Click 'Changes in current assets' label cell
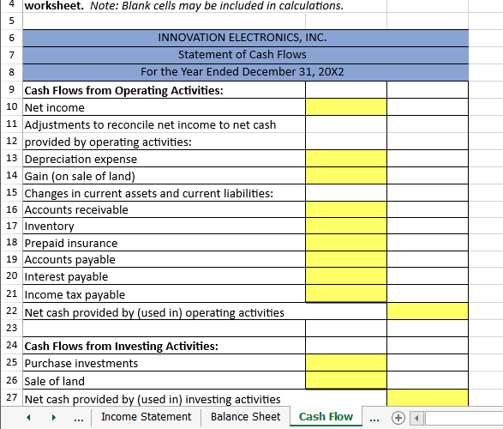503x429 pixels. click(165, 193)
